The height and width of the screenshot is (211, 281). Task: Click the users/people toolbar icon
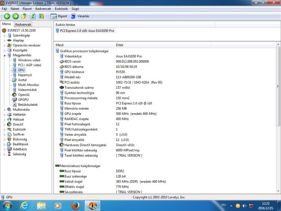[41, 16]
